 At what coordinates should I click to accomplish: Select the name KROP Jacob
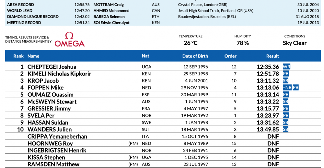click(43, 80)
